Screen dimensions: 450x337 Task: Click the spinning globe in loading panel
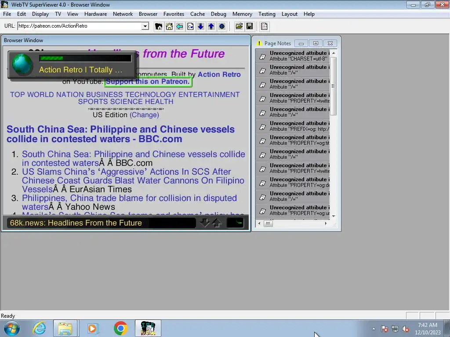coord(22,65)
